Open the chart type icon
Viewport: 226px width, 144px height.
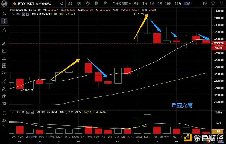point(70,4)
